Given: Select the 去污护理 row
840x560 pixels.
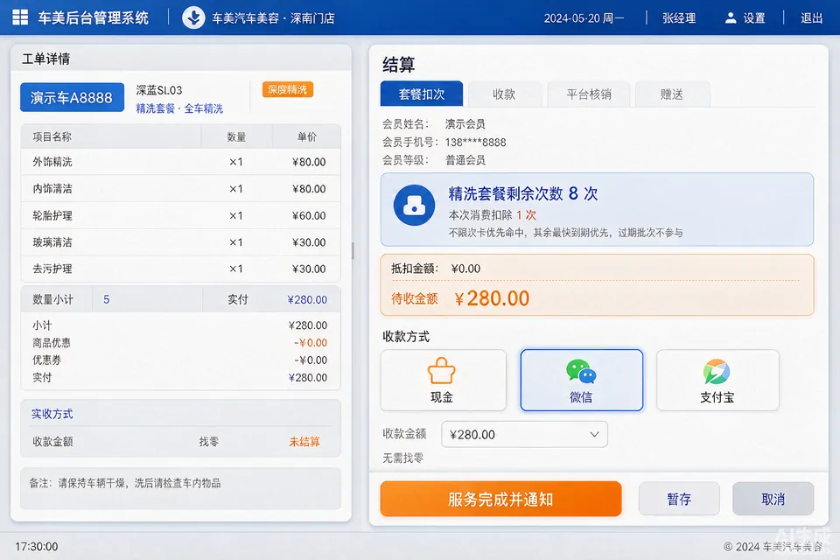Looking at the screenshot, I should click(x=180, y=269).
